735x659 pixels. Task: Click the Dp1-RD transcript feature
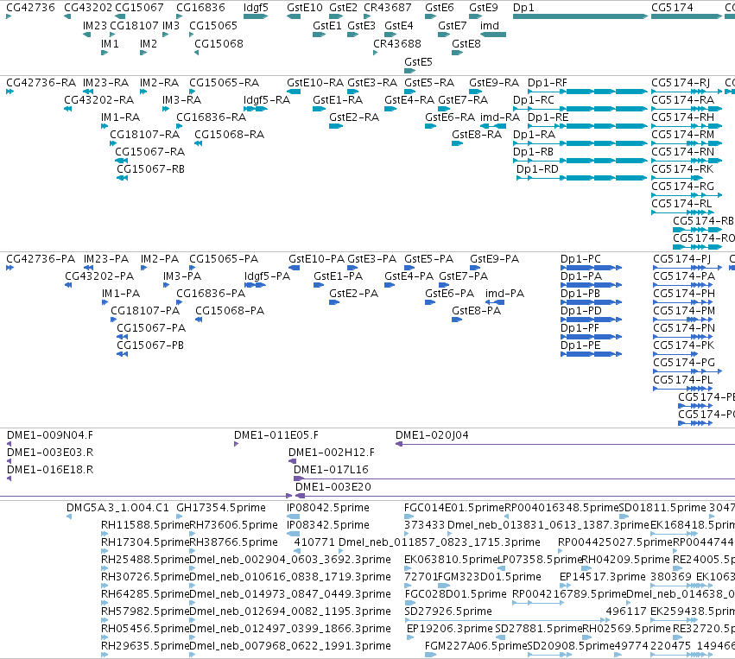pos(582,178)
